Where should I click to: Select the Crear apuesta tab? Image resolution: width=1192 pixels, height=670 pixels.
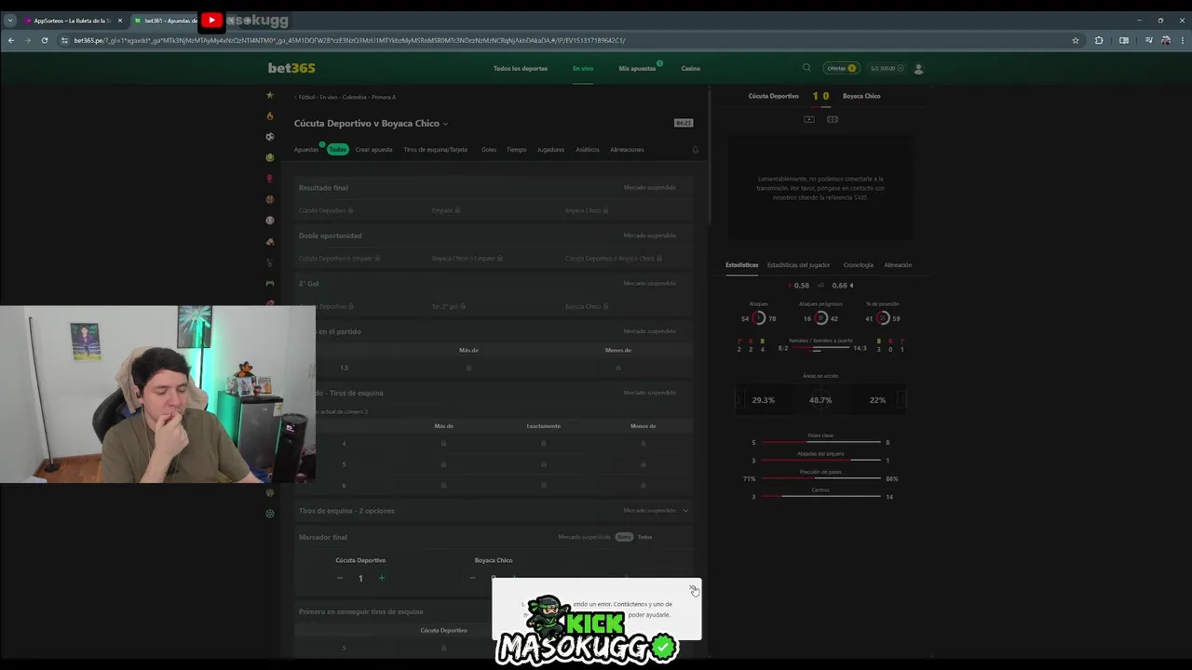point(373,149)
